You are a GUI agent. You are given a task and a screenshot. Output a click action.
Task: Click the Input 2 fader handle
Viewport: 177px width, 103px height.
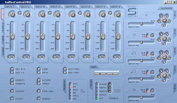28,37
